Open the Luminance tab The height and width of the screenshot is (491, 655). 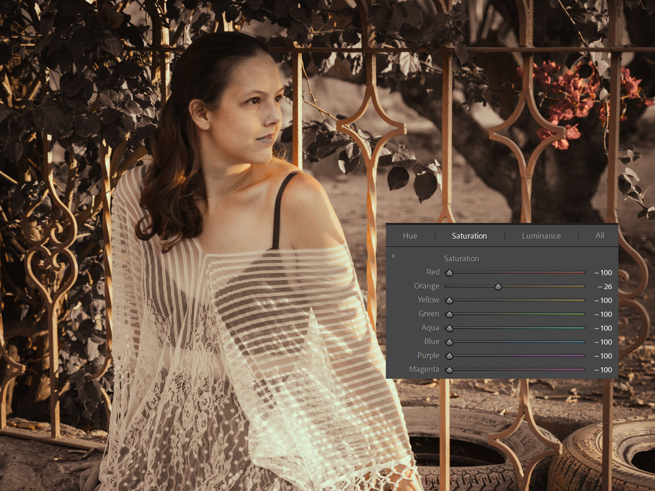click(x=541, y=236)
